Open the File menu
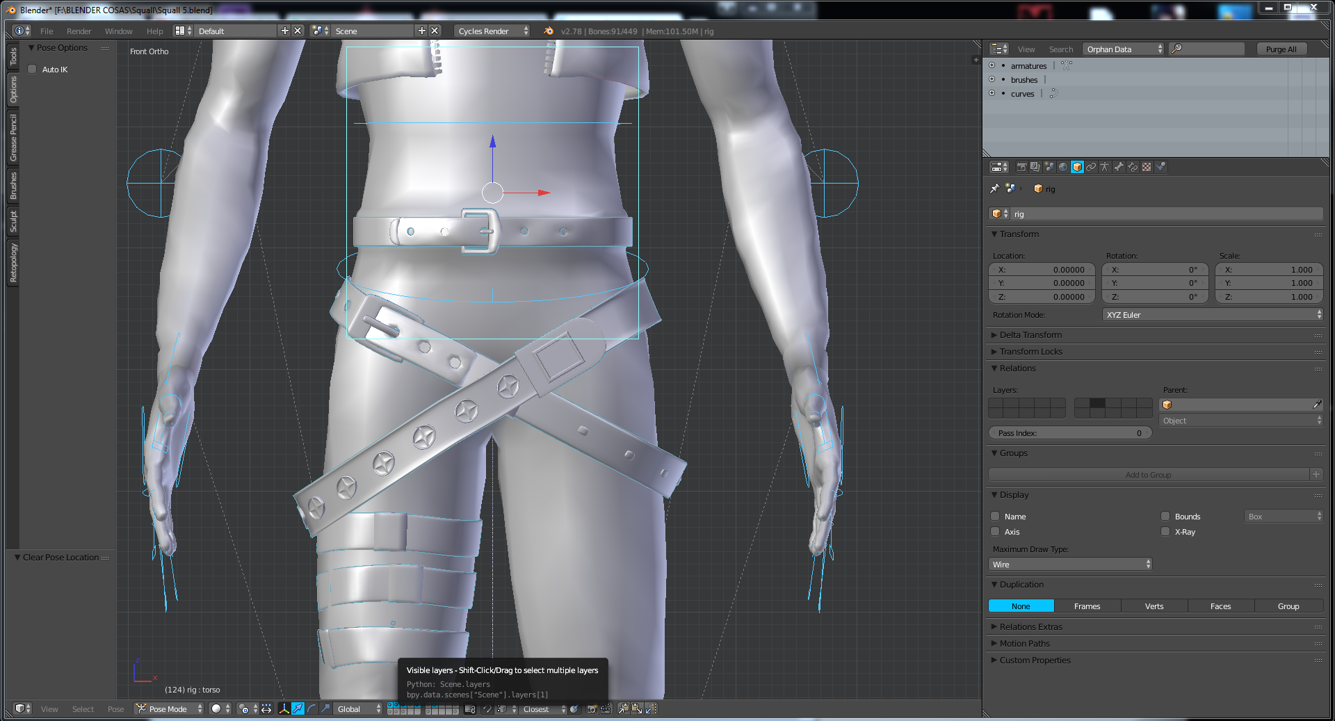The width and height of the screenshot is (1335, 721). 47,31
